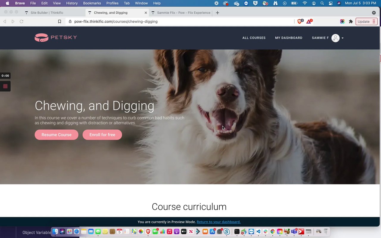Open the Brave Shields icon in address bar

(300, 21)
